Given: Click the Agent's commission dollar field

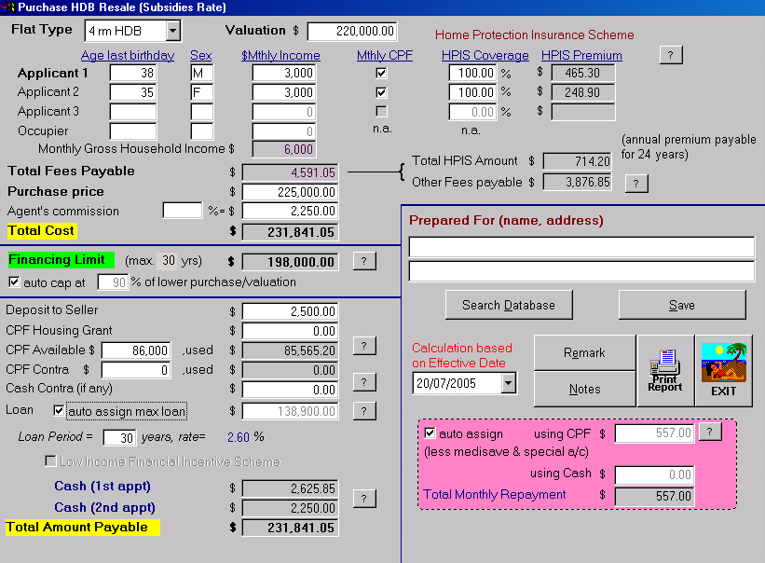Looking at the screenshot, I should tap(290, 211).
